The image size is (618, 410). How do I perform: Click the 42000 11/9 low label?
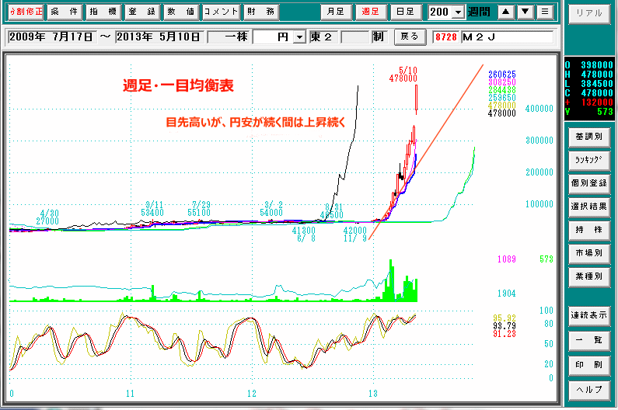355,235
